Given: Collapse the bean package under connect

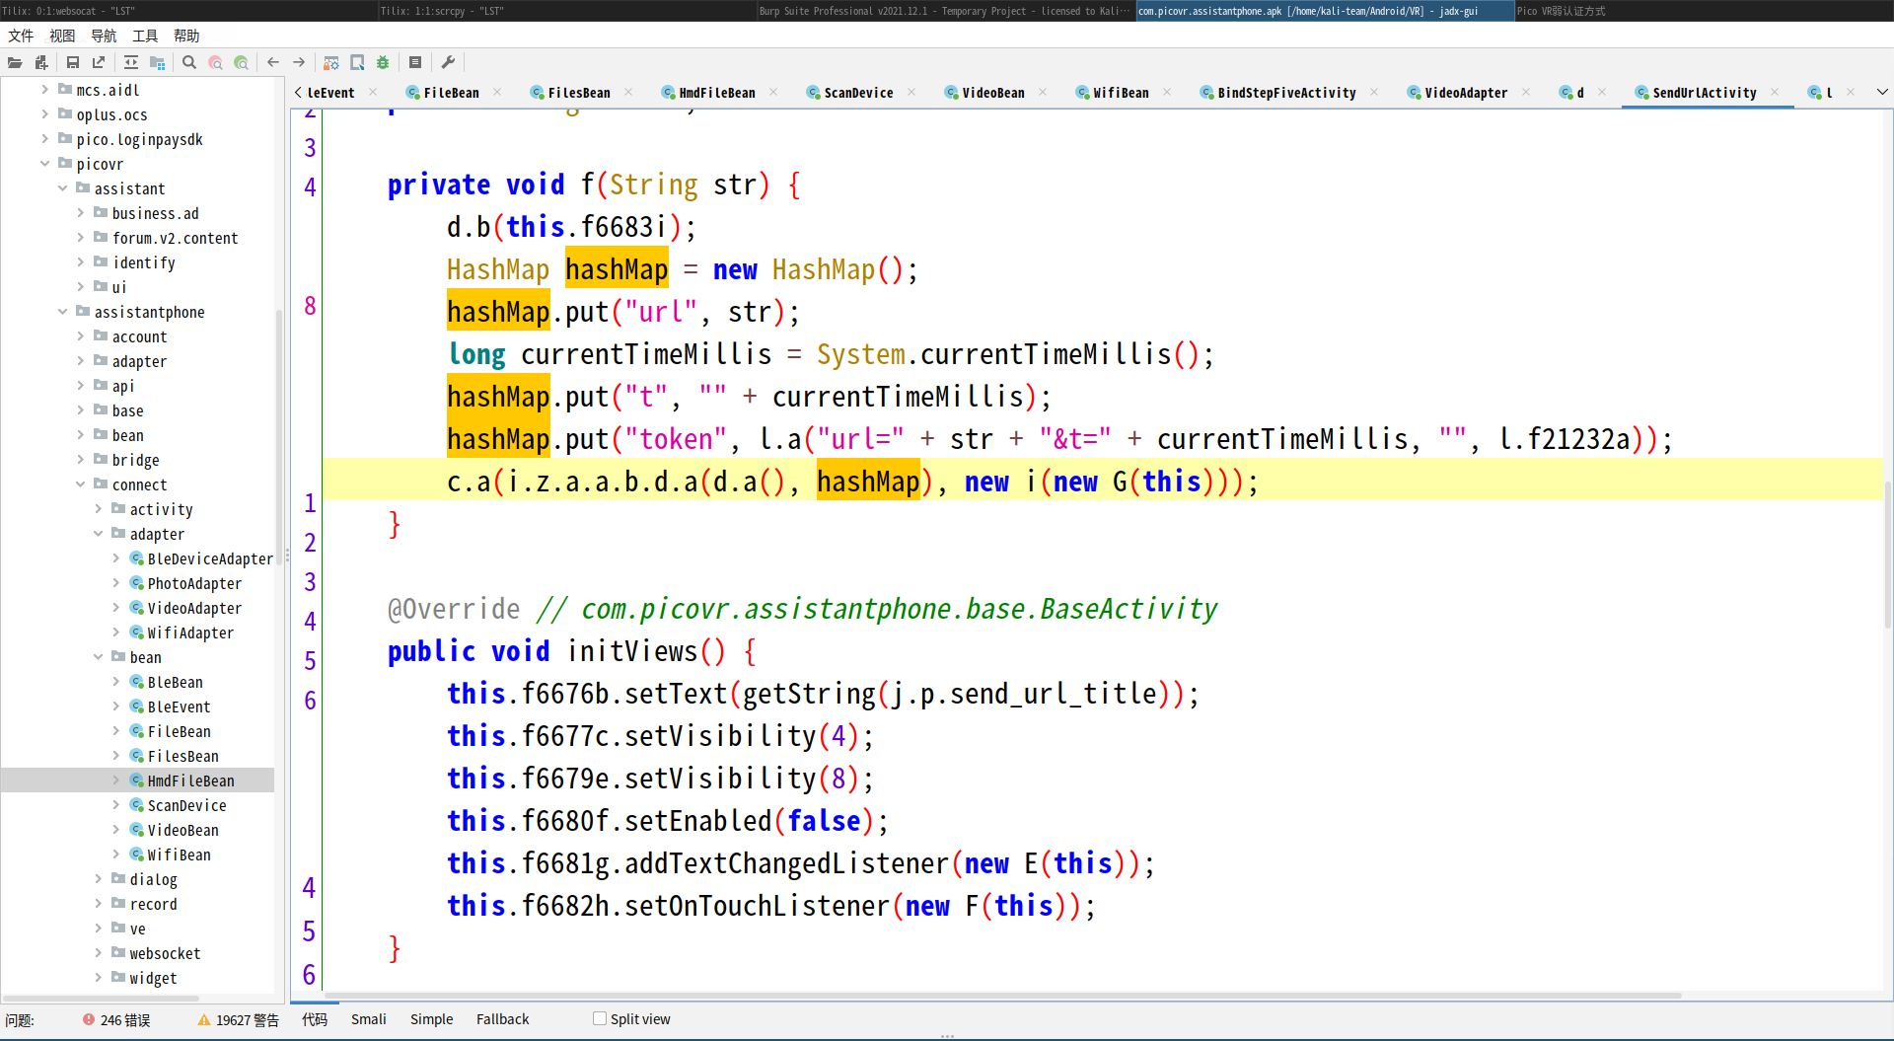Looking at the screenshot, I should click(x=98, y=656).
